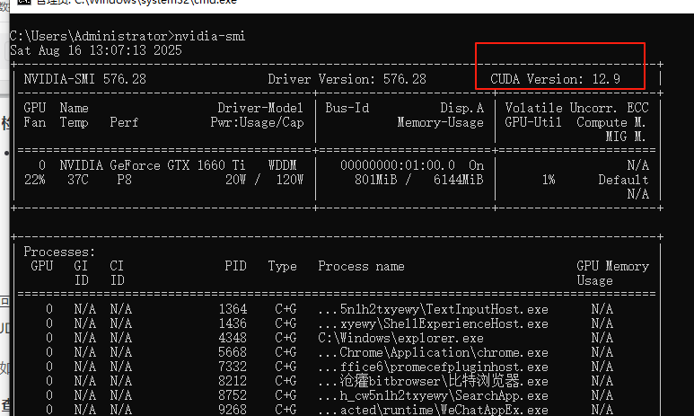Select the Driver Version: 576.28 text
Viewport: 694px width, 416px height.
347,79
